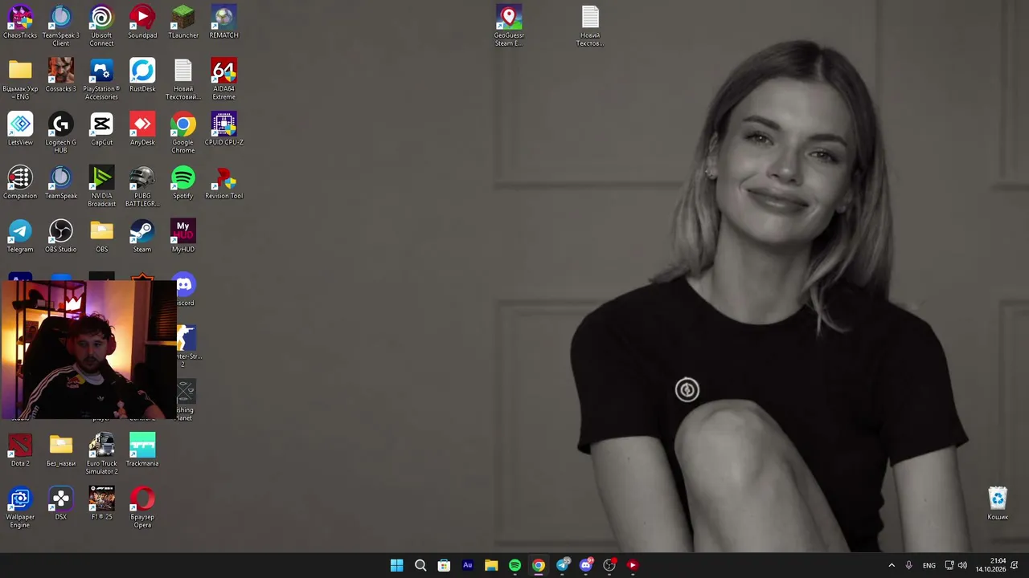Select OBS Studio desktop shortcut
This screenshot has width=1029, height=578.
click(61, 237)
